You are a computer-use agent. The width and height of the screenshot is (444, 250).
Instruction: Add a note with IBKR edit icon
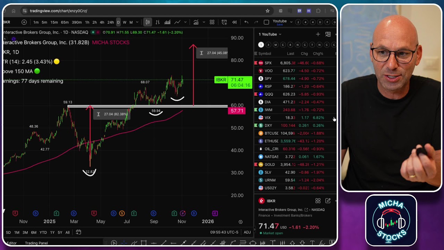328,201
